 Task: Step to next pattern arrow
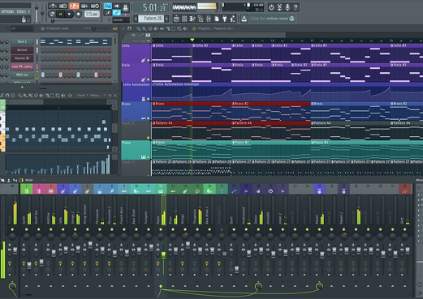(x=166, y=19)
